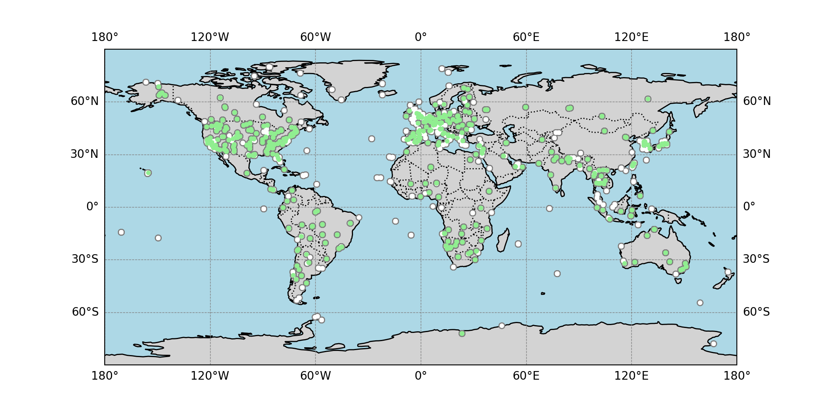This screenshot has width=821, height=410.
Task: Click the left-axis 0° equator label
Action: (x=92, y=207)
